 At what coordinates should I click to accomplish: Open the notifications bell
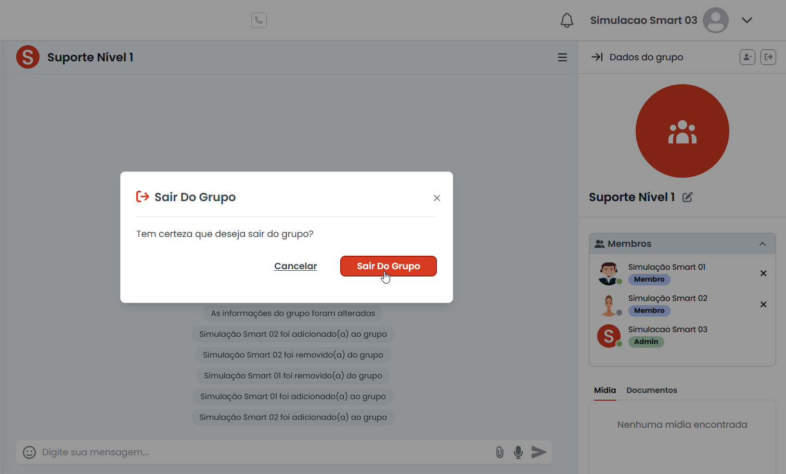[x=566, y=20]
